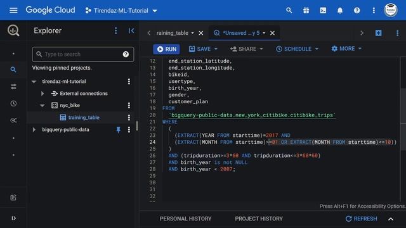The height and width of the screenshot is (228, 406).
Task: Close the Unsaved query tab
Action: coord(272,33)
